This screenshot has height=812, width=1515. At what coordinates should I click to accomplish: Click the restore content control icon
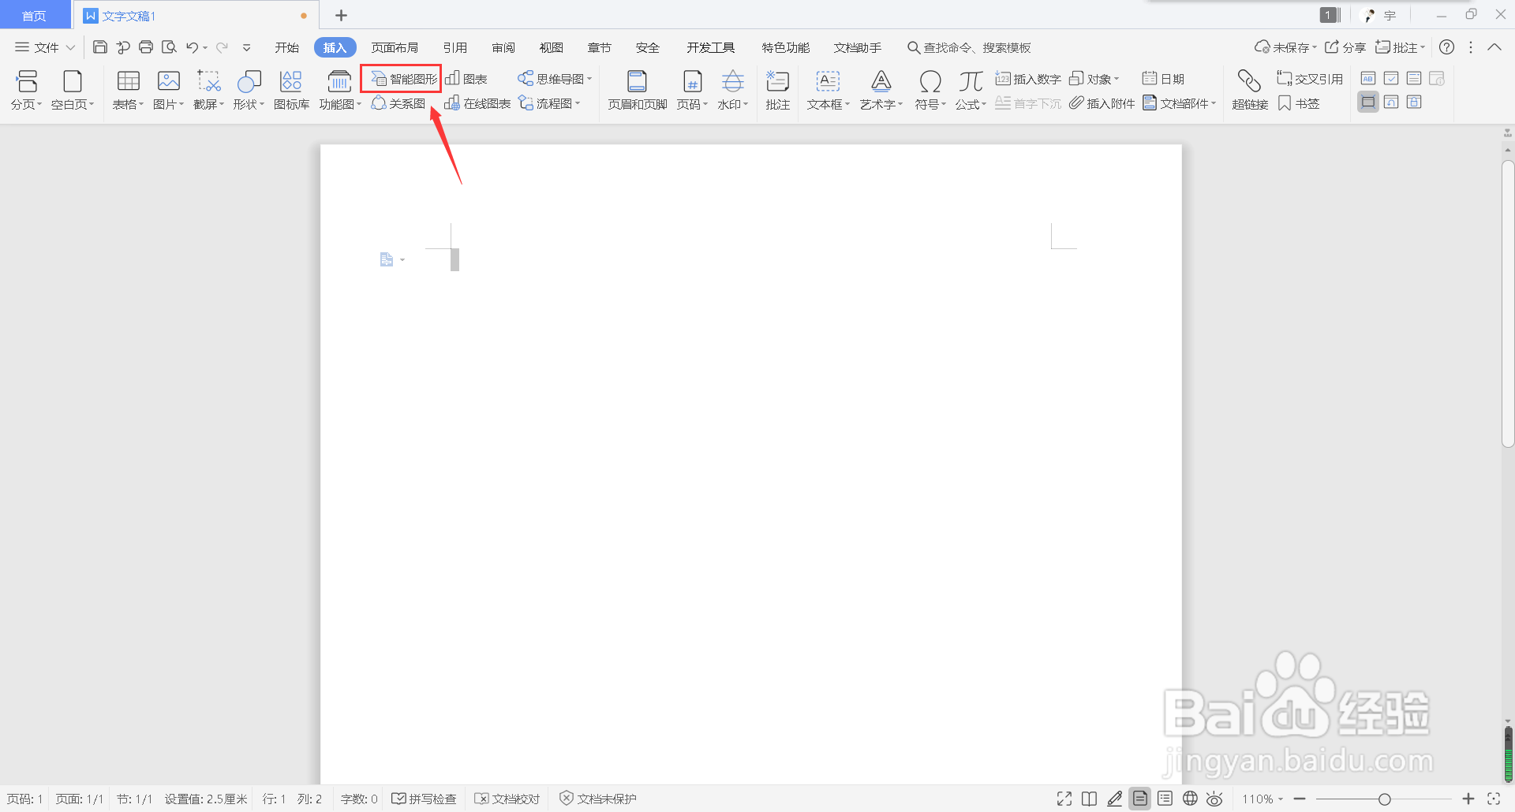[x=1391, y=102]
